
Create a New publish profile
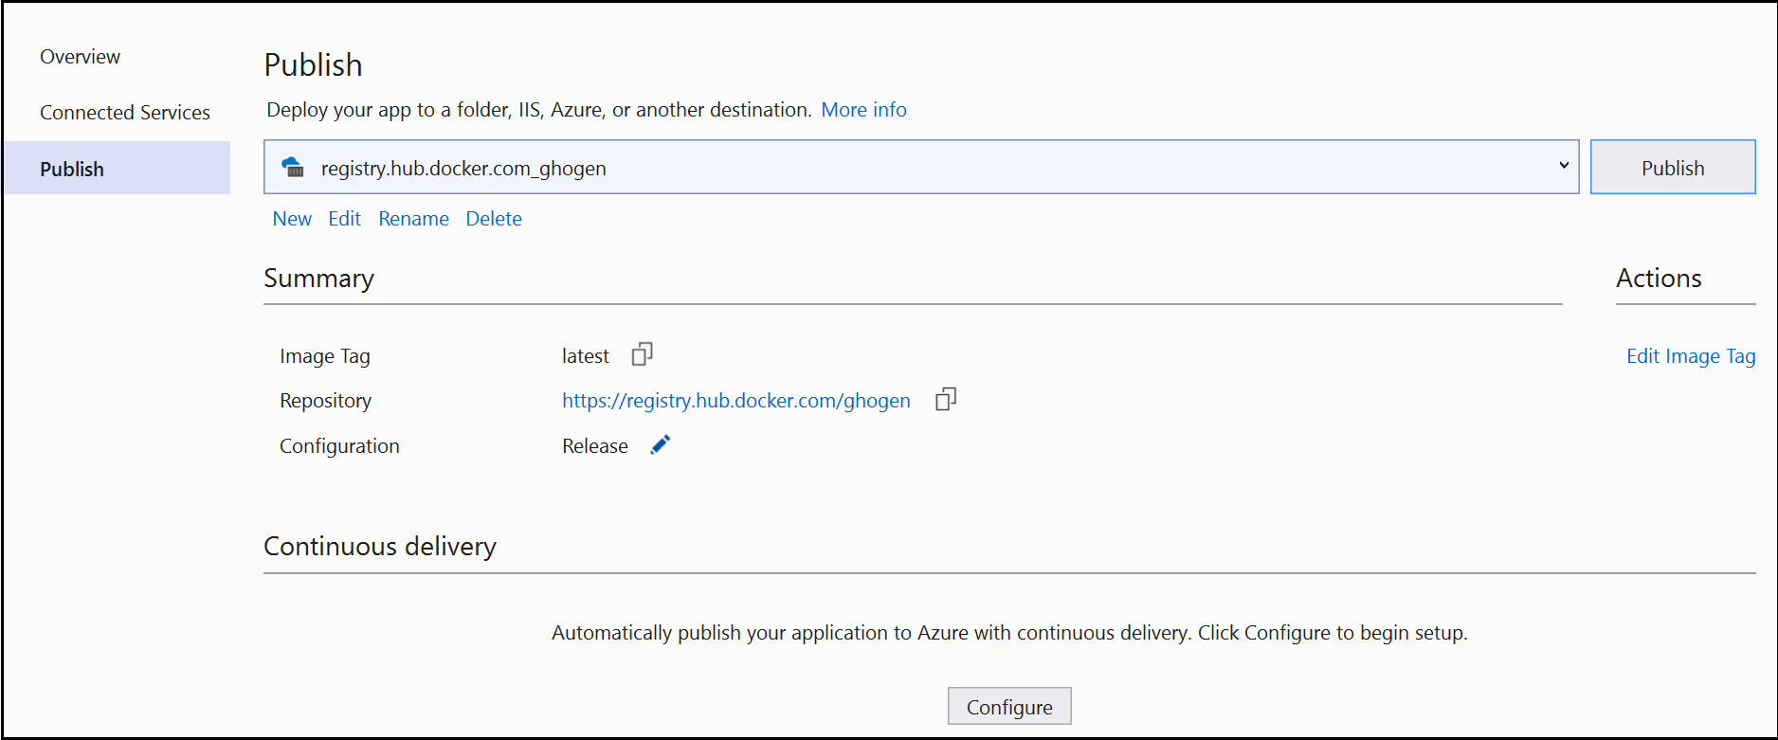pyautogui.click(x=292, y=219)
